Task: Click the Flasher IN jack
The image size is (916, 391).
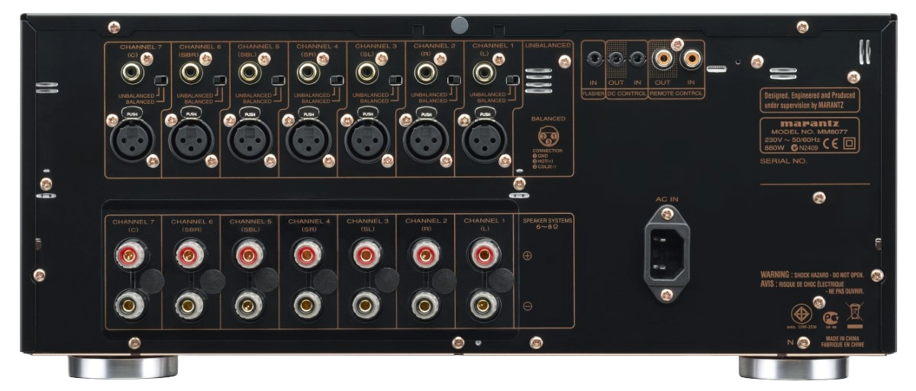Action: coord(593,57)
